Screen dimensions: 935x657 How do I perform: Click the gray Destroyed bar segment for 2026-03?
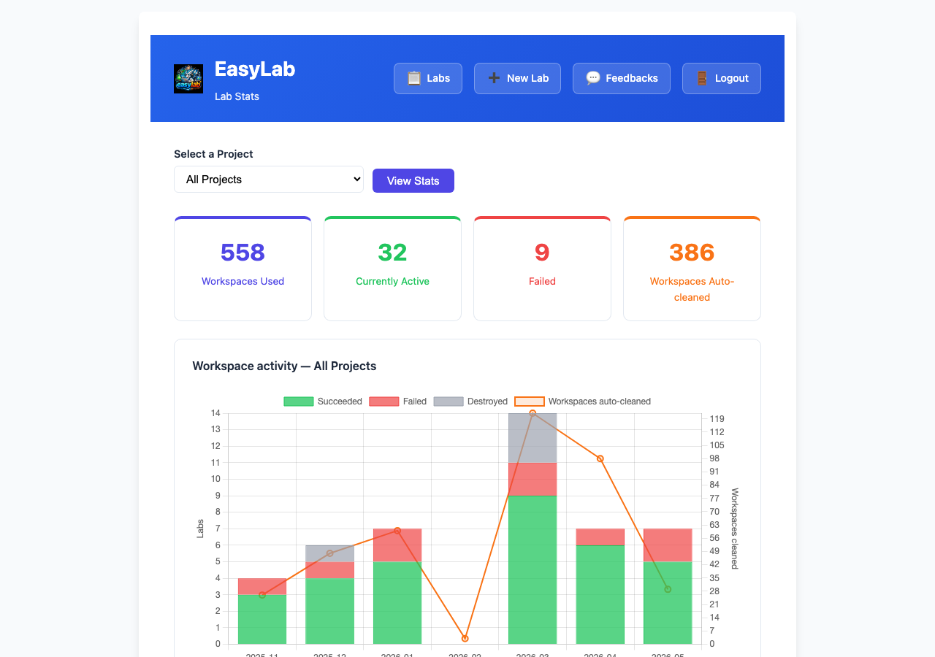[533, 438]
